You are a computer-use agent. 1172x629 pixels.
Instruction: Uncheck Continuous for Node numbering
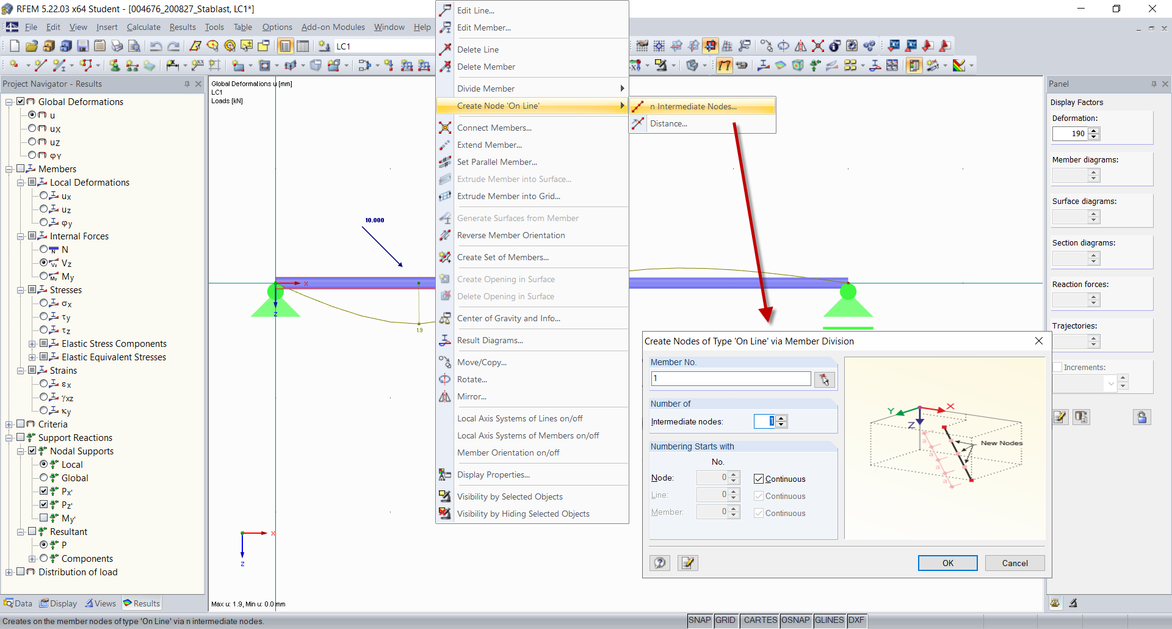pyautogui.click(x=759, y=479)
